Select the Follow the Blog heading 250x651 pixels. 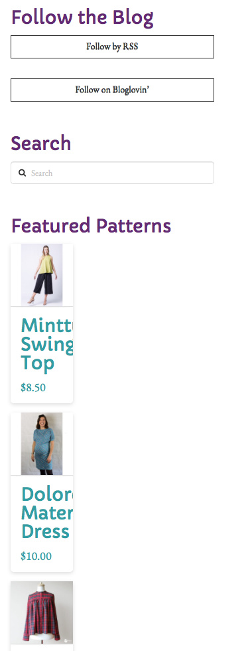point(82,17)
